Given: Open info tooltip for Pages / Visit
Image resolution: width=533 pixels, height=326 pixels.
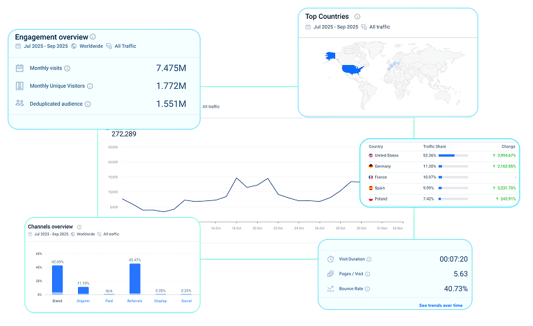Looking at the screenshot, I should pyautogui.click(x=367, y=274).
